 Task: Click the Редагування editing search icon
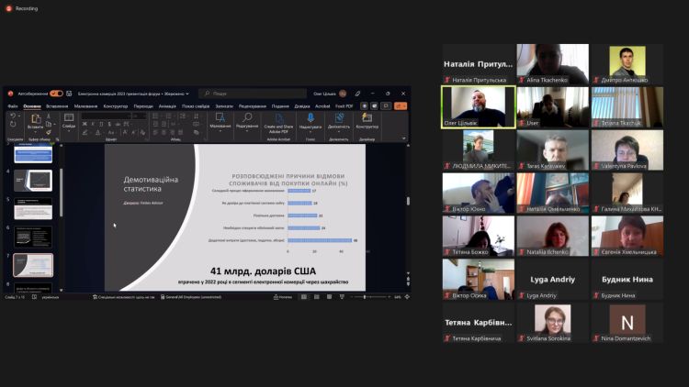point(247,117)
